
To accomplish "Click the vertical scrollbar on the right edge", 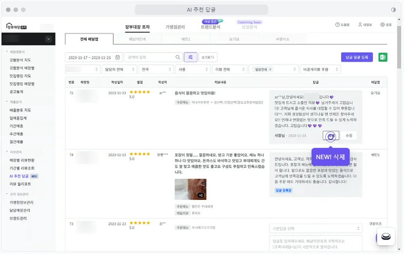I will click(399, 46).
